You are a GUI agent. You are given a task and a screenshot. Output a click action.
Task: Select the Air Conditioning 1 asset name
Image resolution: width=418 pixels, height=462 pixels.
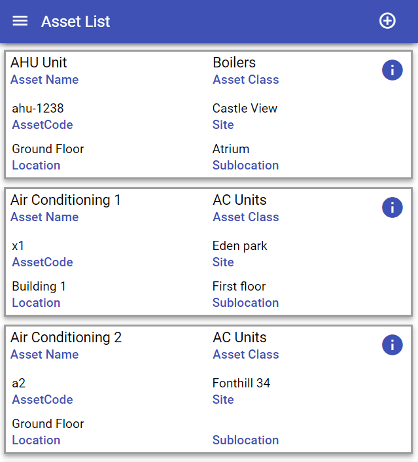coord(65,200)
